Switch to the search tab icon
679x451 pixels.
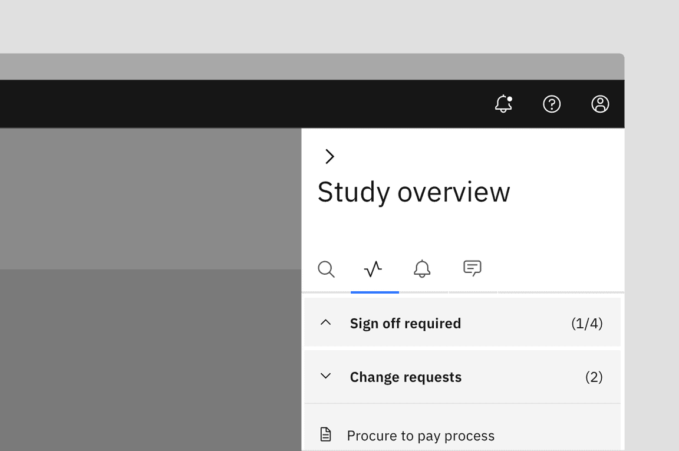(x=326, y=269)
